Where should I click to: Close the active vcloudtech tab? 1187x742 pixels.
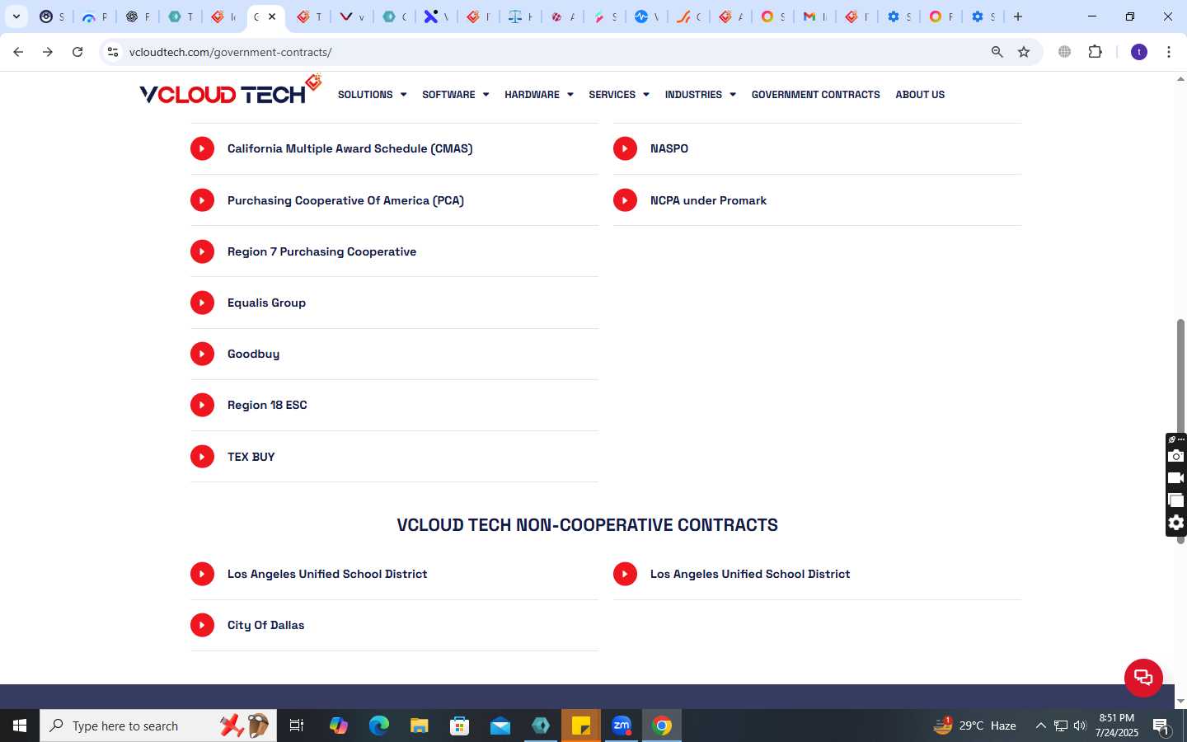pos(272,16)
